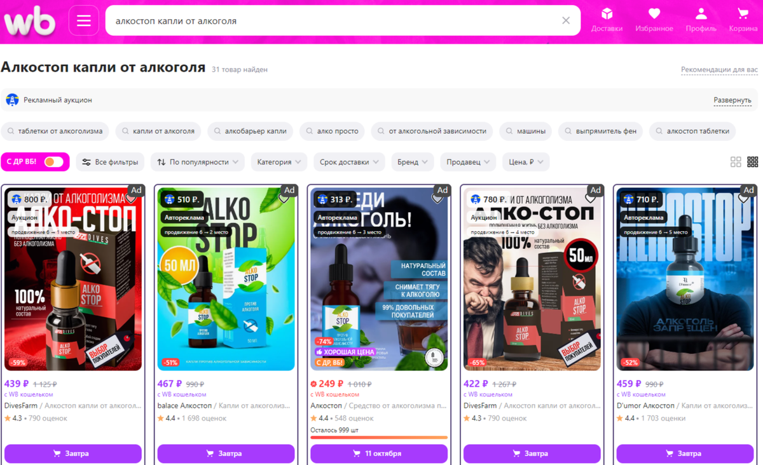Image resolution: width=763 pixels, height=465 pixels.
Task: Add 439 ₽ DivesFarm item to cart
Action: coord(73,454)
